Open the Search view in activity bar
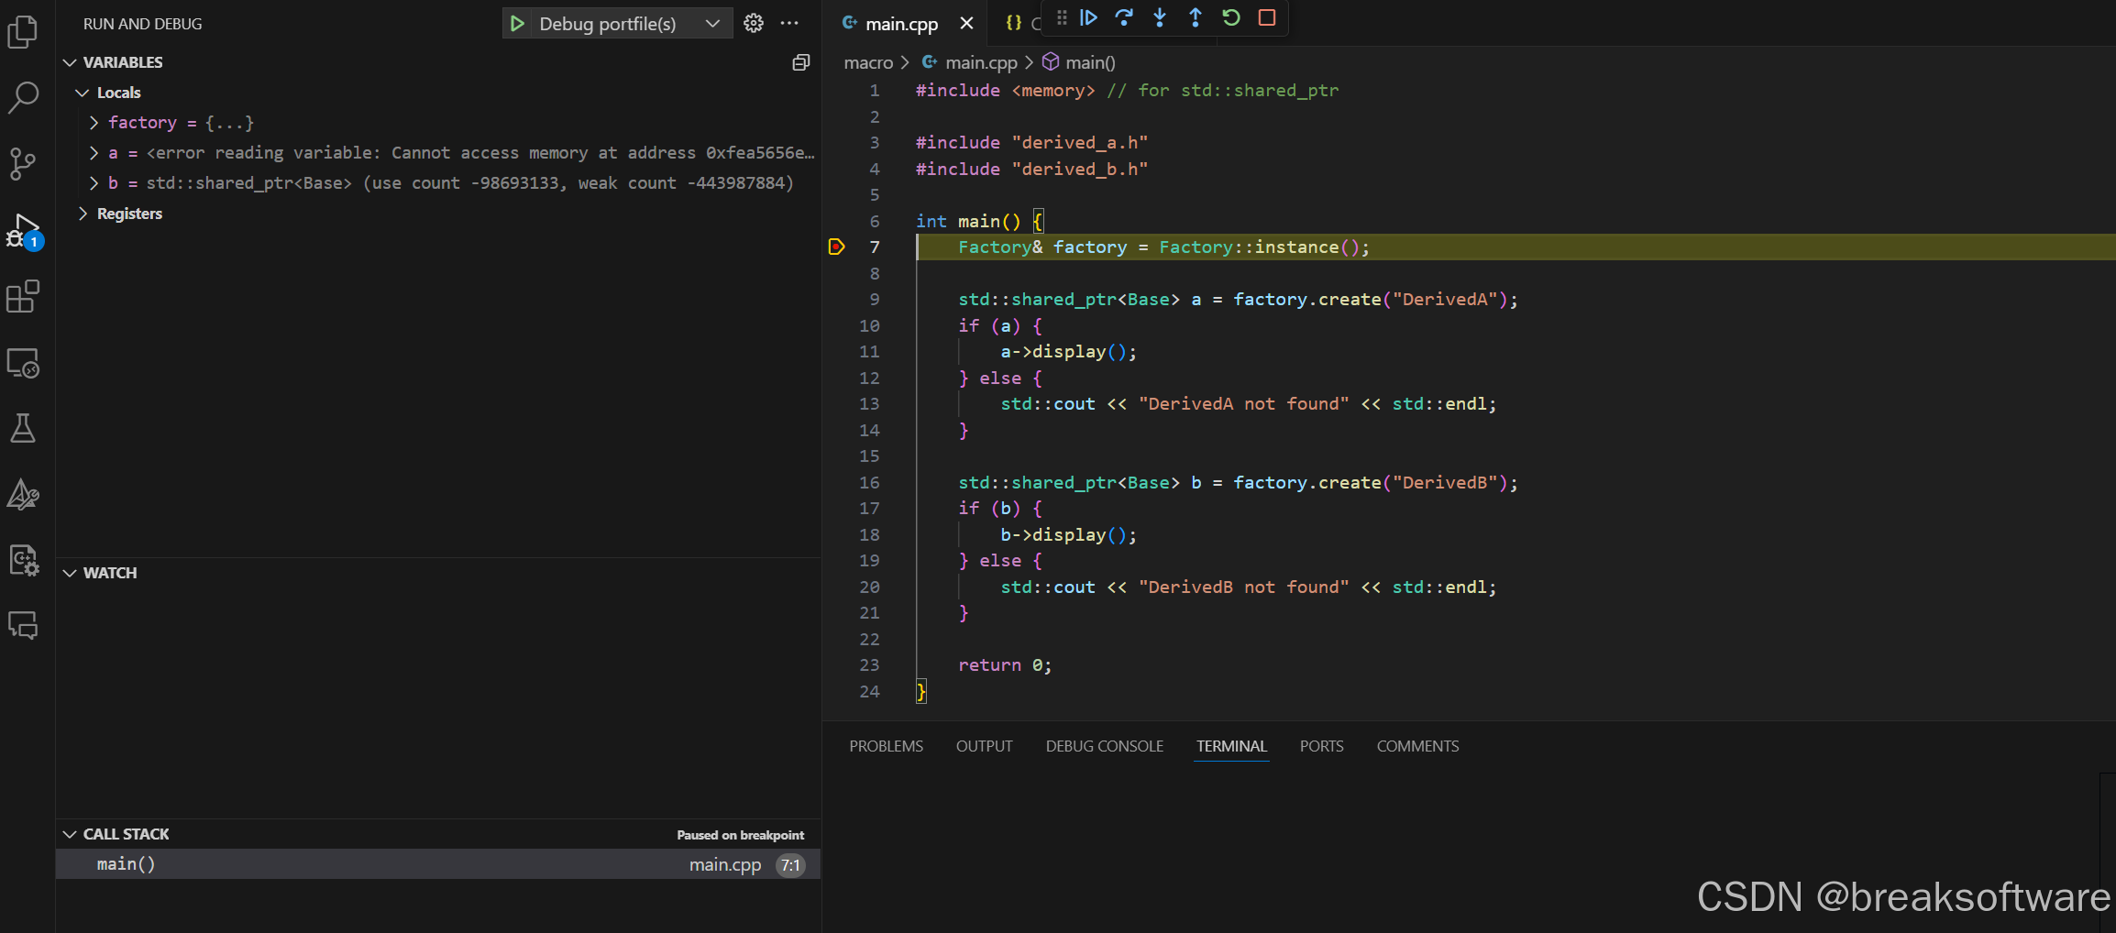2116x933 pixels. pos(23,97)
